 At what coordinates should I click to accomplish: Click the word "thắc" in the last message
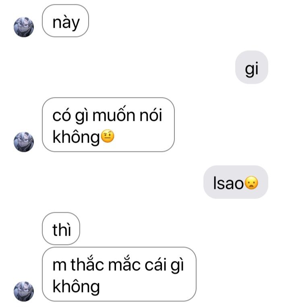[87, 264]
